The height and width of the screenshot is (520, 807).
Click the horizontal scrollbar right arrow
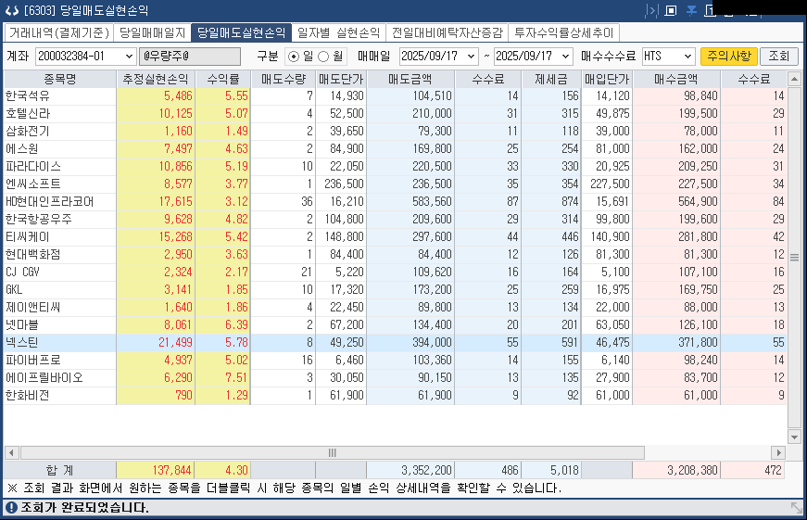coord(778,453)
